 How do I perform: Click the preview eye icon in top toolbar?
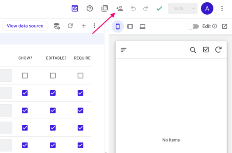[x=75, y=9]
